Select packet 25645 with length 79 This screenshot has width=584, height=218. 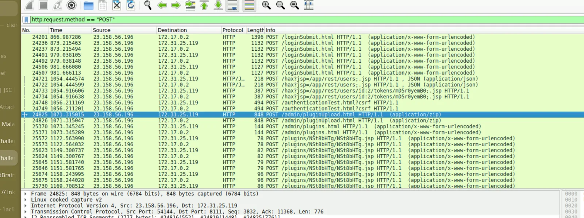point(303,162)
